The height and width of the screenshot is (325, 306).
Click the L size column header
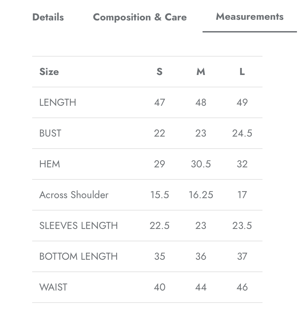click(242, 72)
